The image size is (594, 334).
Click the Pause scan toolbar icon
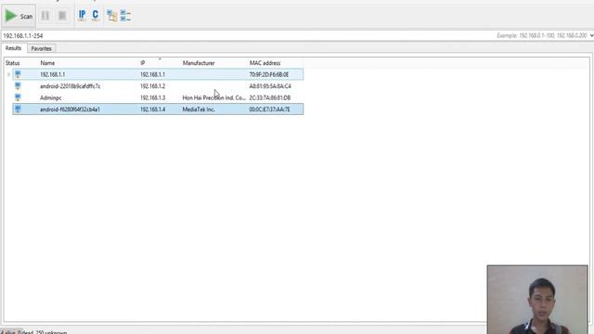[45, 16]
